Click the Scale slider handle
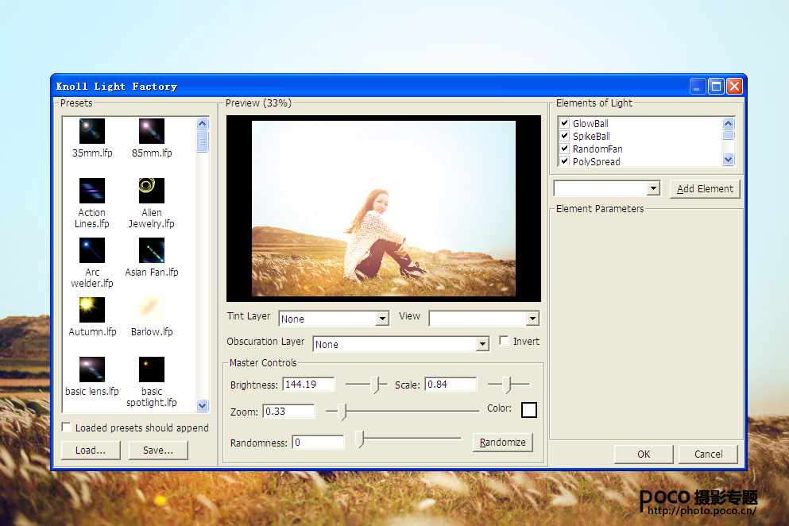This screenshot has width=789, height=526. pos(507,385)
